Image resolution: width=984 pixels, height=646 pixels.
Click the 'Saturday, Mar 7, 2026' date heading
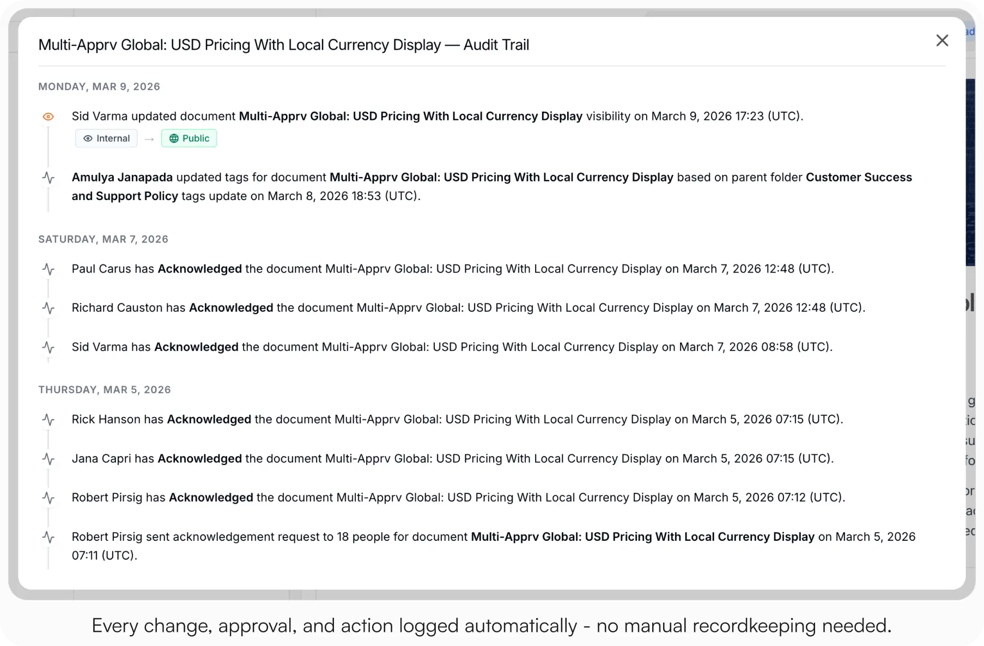click(103, 239)
